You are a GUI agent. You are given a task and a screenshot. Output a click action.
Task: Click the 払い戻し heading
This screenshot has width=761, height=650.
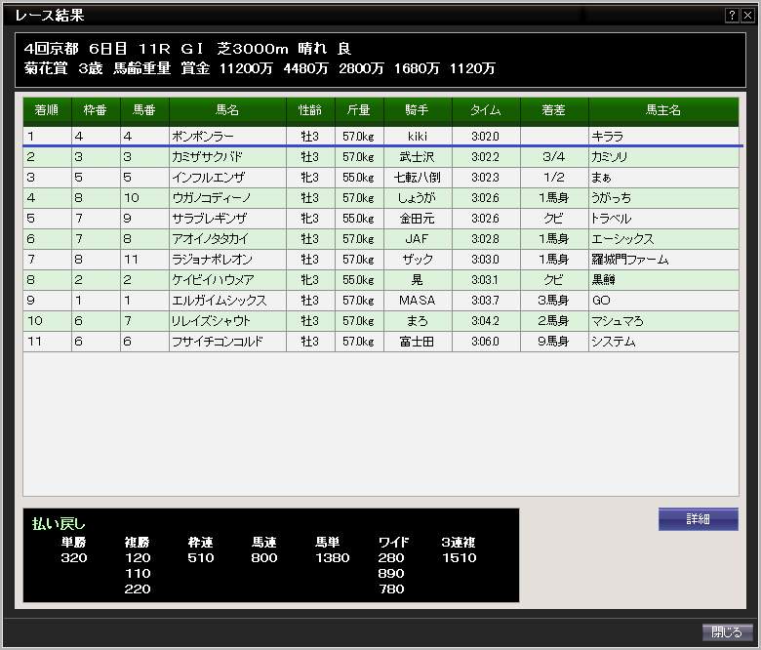(59, 524)
